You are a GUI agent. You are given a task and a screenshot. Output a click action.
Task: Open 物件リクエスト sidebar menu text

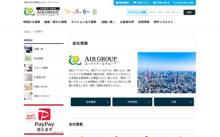pyautogui.click(x=42, y=96)
